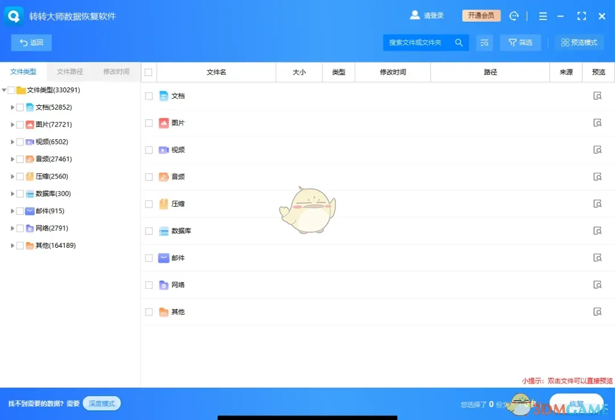Click the search magnifier icon

coord(459,42)
